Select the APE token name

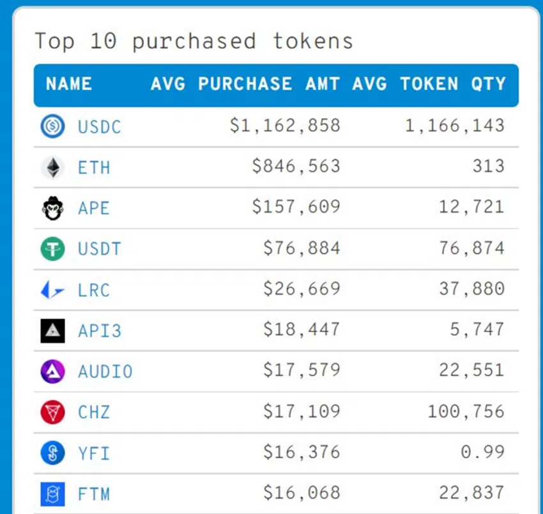[x=94, y=208]
